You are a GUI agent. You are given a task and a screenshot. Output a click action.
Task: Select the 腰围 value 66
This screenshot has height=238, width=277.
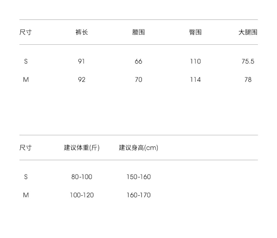click(x=138, y=61)
